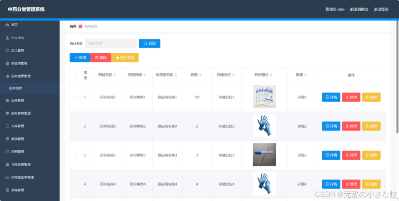Sort the 详情 column using its arrows
The height and width of the screenshot is (201, 399).
click(305, 75)
